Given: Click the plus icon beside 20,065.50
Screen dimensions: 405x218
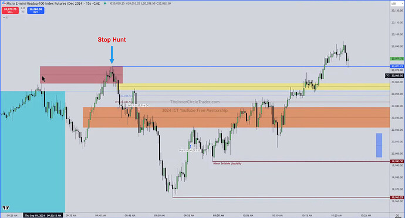Looking at the screenshot, I should click(x=387, y=76).
